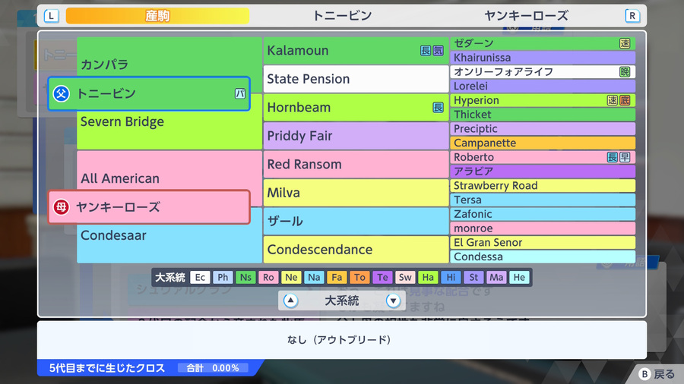Screen dimensions: 684x384
Task: Select the Hornbeam pedigree cell
Action: pyautogui.click(x=356, y=108)
